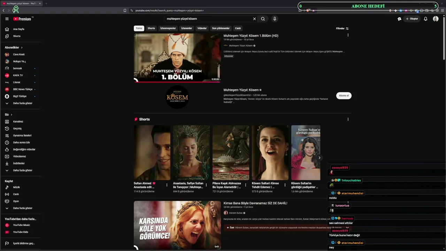Select the İzlenenler filter chip
Screen dimensions: 446x251
point(186,28)
